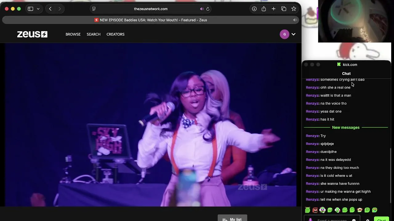Insert the first green hat emote
Image resolution: width=394 pixels, height=221 pixels.
308,210
